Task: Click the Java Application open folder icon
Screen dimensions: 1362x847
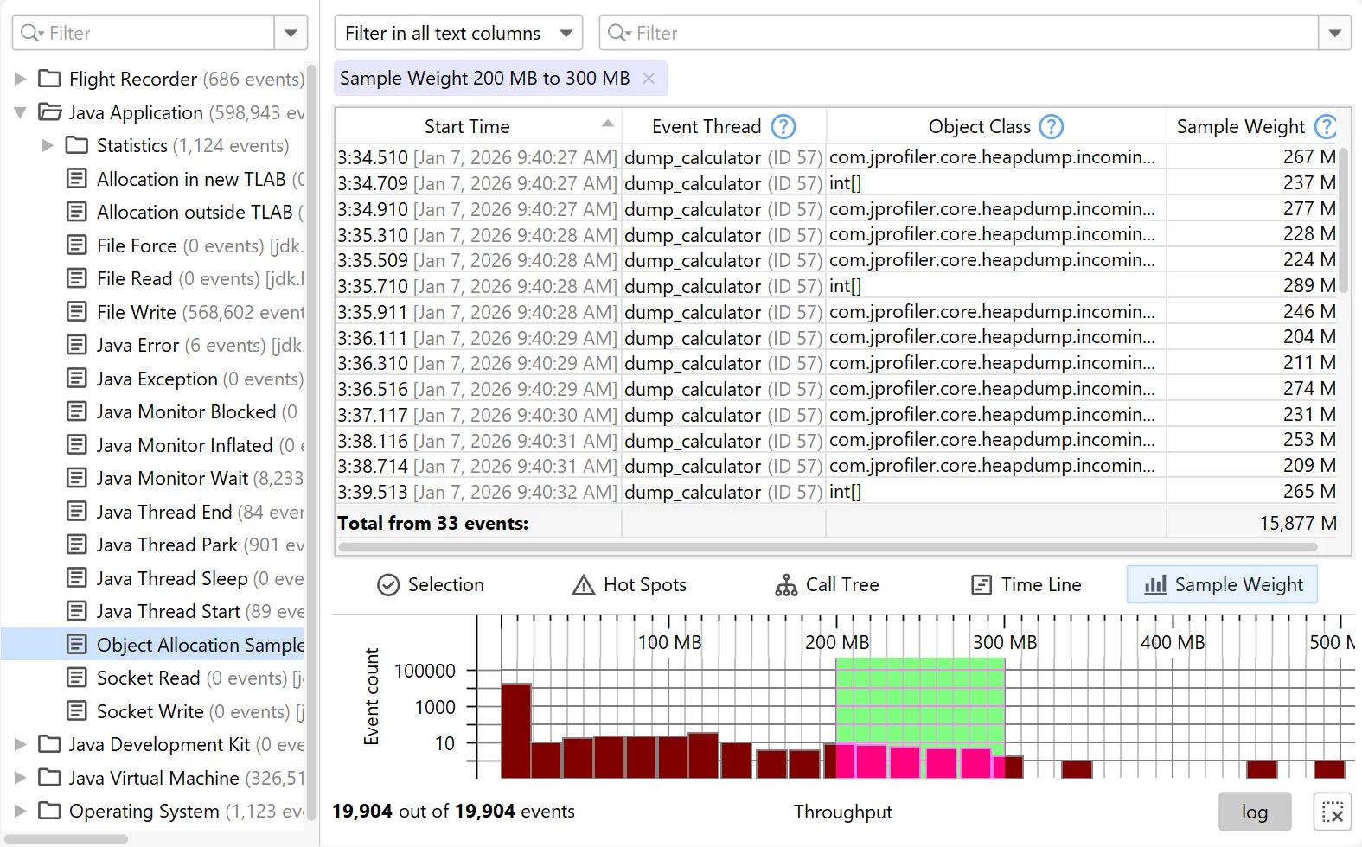Action: click(x=50, y=112)
